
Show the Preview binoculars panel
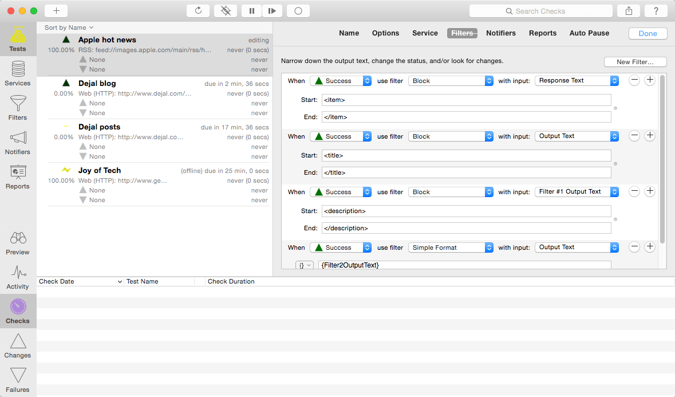pyautogui.click(x=18, y=243)
